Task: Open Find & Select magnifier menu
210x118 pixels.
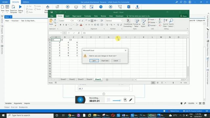Action: tap(171, 23)
